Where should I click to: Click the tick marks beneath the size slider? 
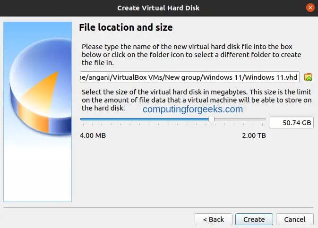(x=173, y=125)
